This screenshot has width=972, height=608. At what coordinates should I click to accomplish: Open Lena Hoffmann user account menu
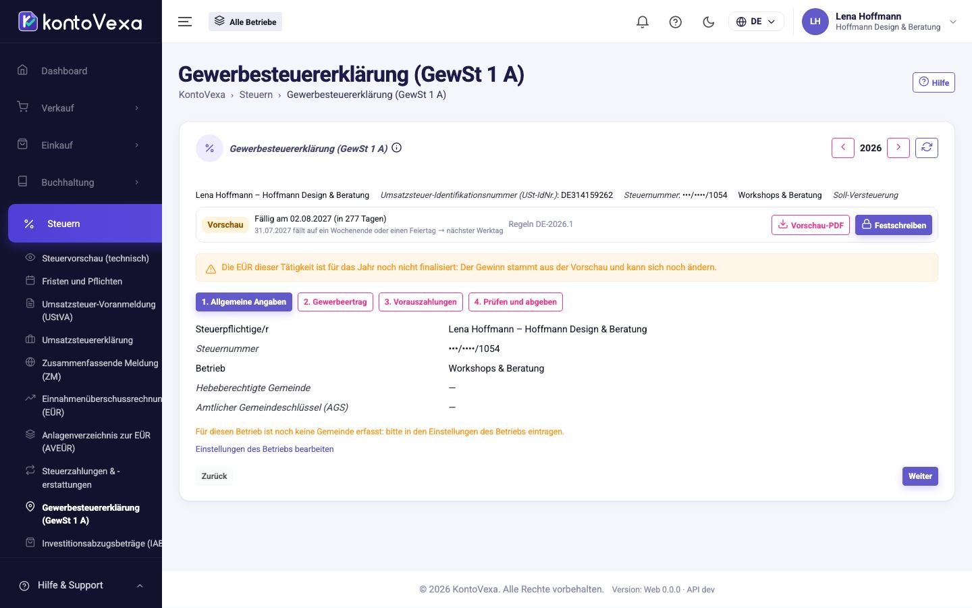pos(880,22)
